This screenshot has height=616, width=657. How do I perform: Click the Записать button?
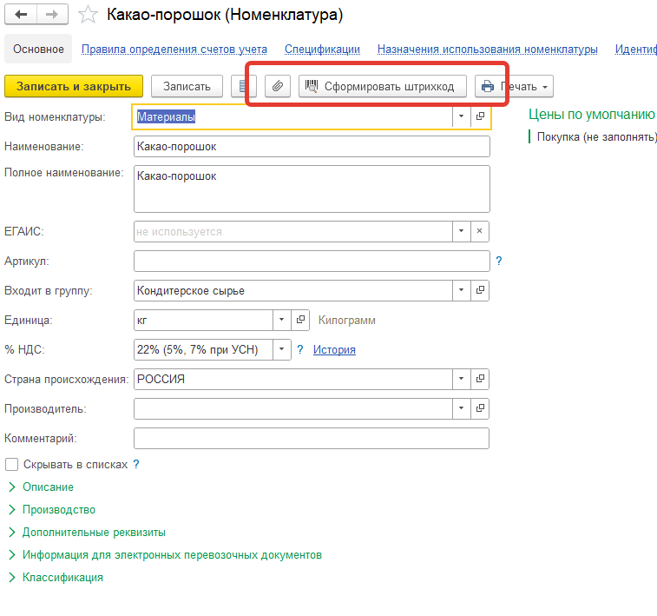[187, 86]
